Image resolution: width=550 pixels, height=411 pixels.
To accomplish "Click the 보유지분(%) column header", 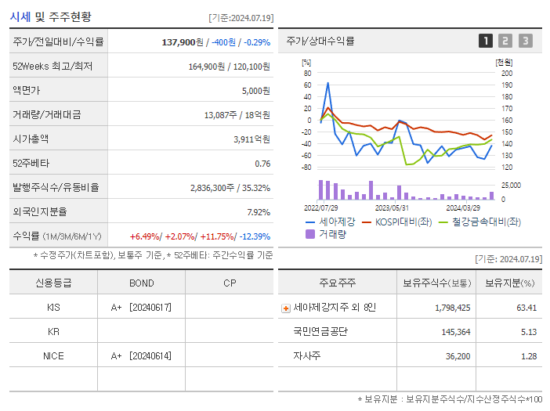I will (x=510, y=283).
